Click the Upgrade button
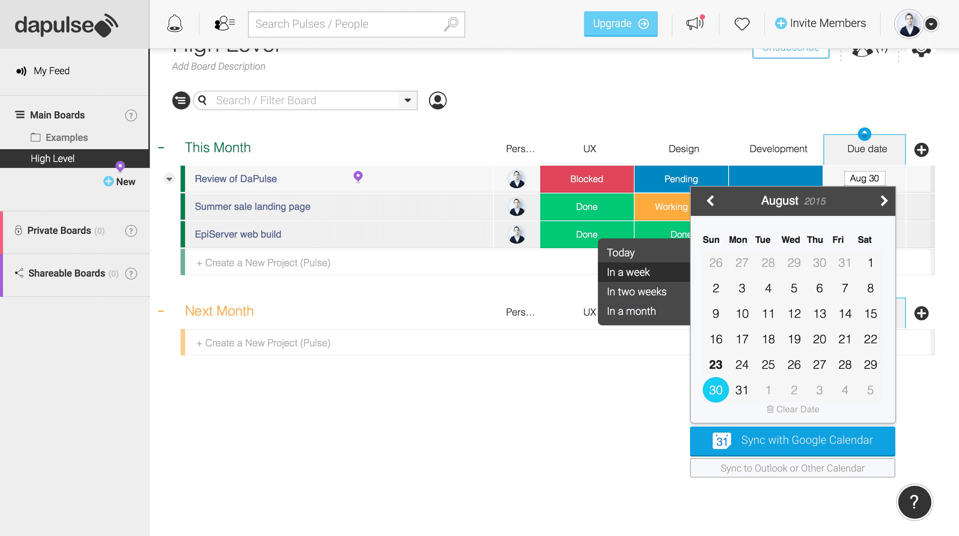Viewport: 959px width, 536px height. point(621,24)
